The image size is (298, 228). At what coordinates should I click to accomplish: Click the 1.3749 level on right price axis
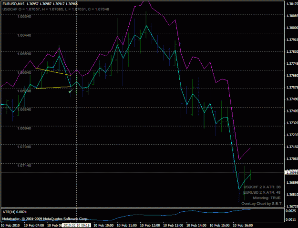click(292, 99)
